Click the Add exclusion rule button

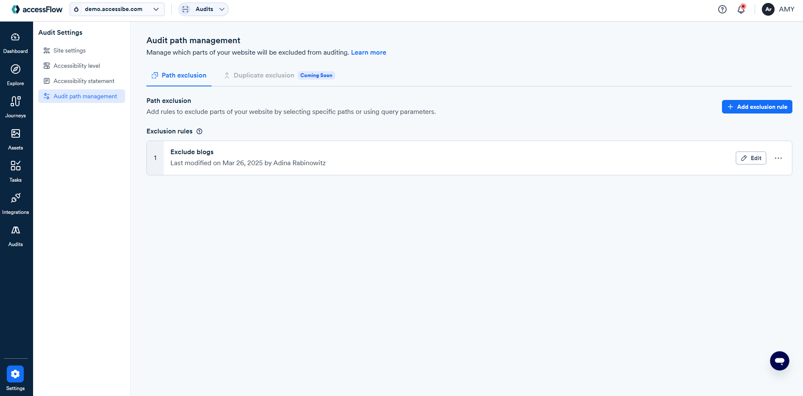[757, 107]
